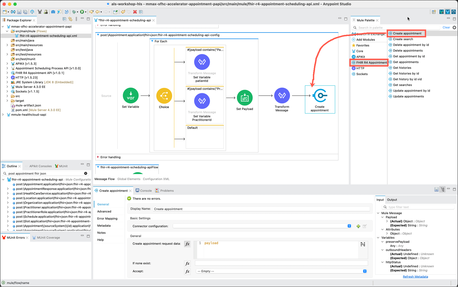Click the Choice router component
This screenshot has height=287, width=458.
click(x=164, y=96)
